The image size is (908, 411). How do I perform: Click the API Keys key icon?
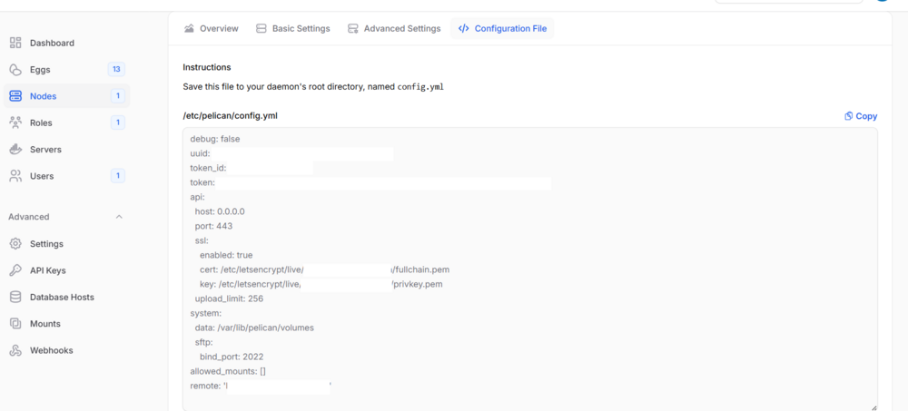point(15,270)
